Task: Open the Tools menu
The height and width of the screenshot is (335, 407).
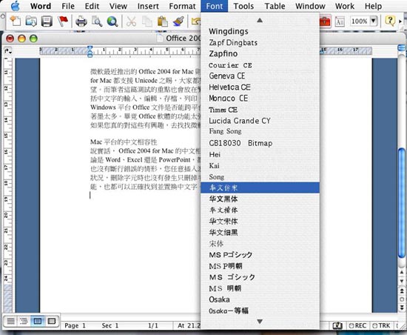Action: 243,6
